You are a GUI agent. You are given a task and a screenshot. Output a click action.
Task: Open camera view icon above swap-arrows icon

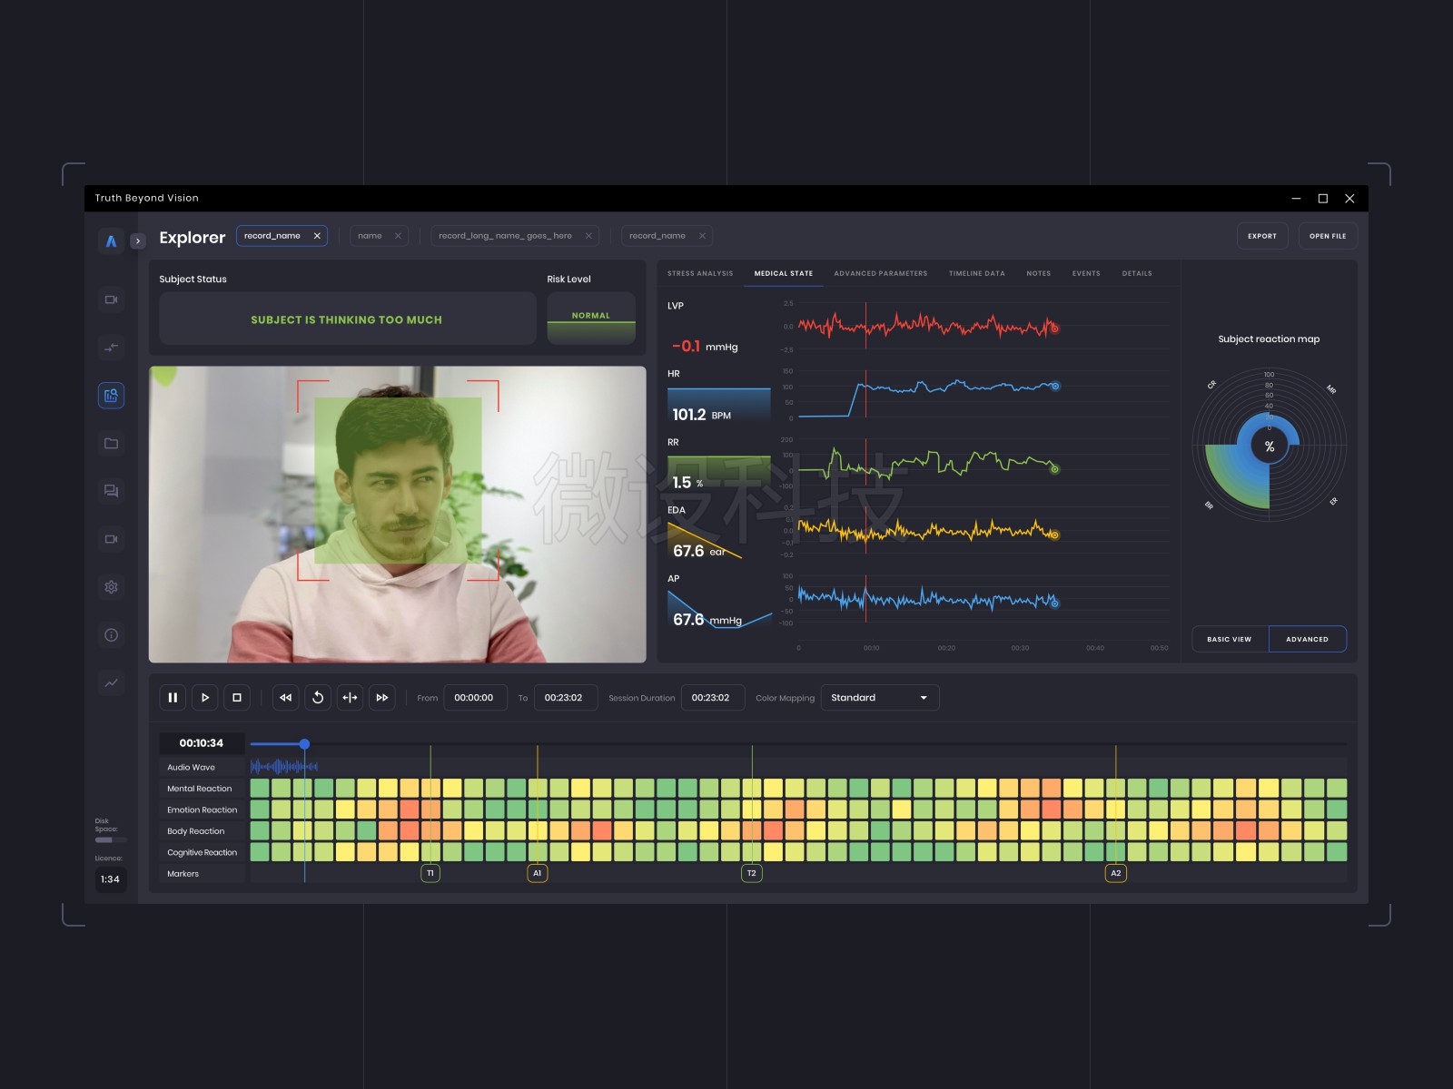pos(111,299)
